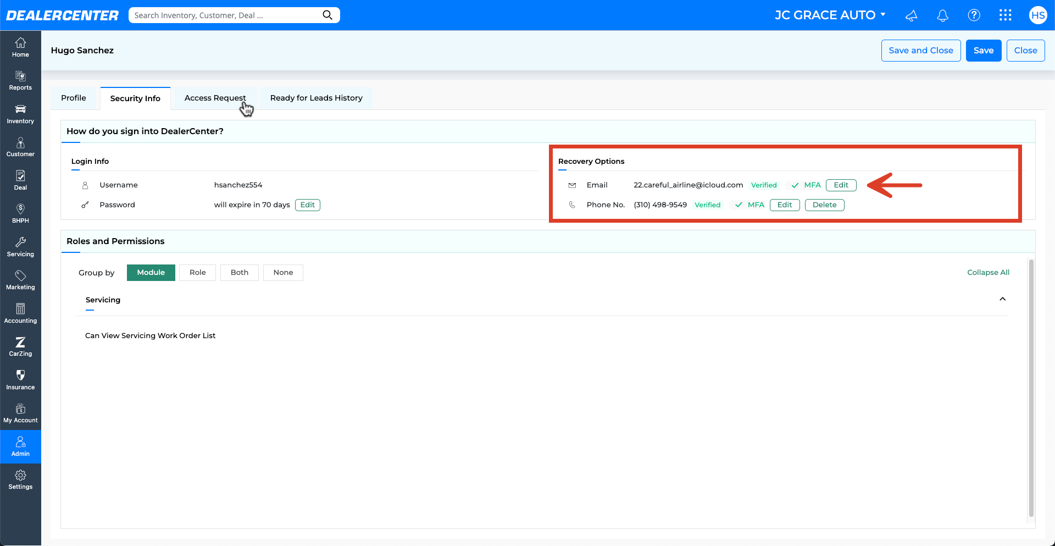The image size is (1055, 546).
Task: Click Can View Servicing Work Order List
Action: tap(150, 335)
